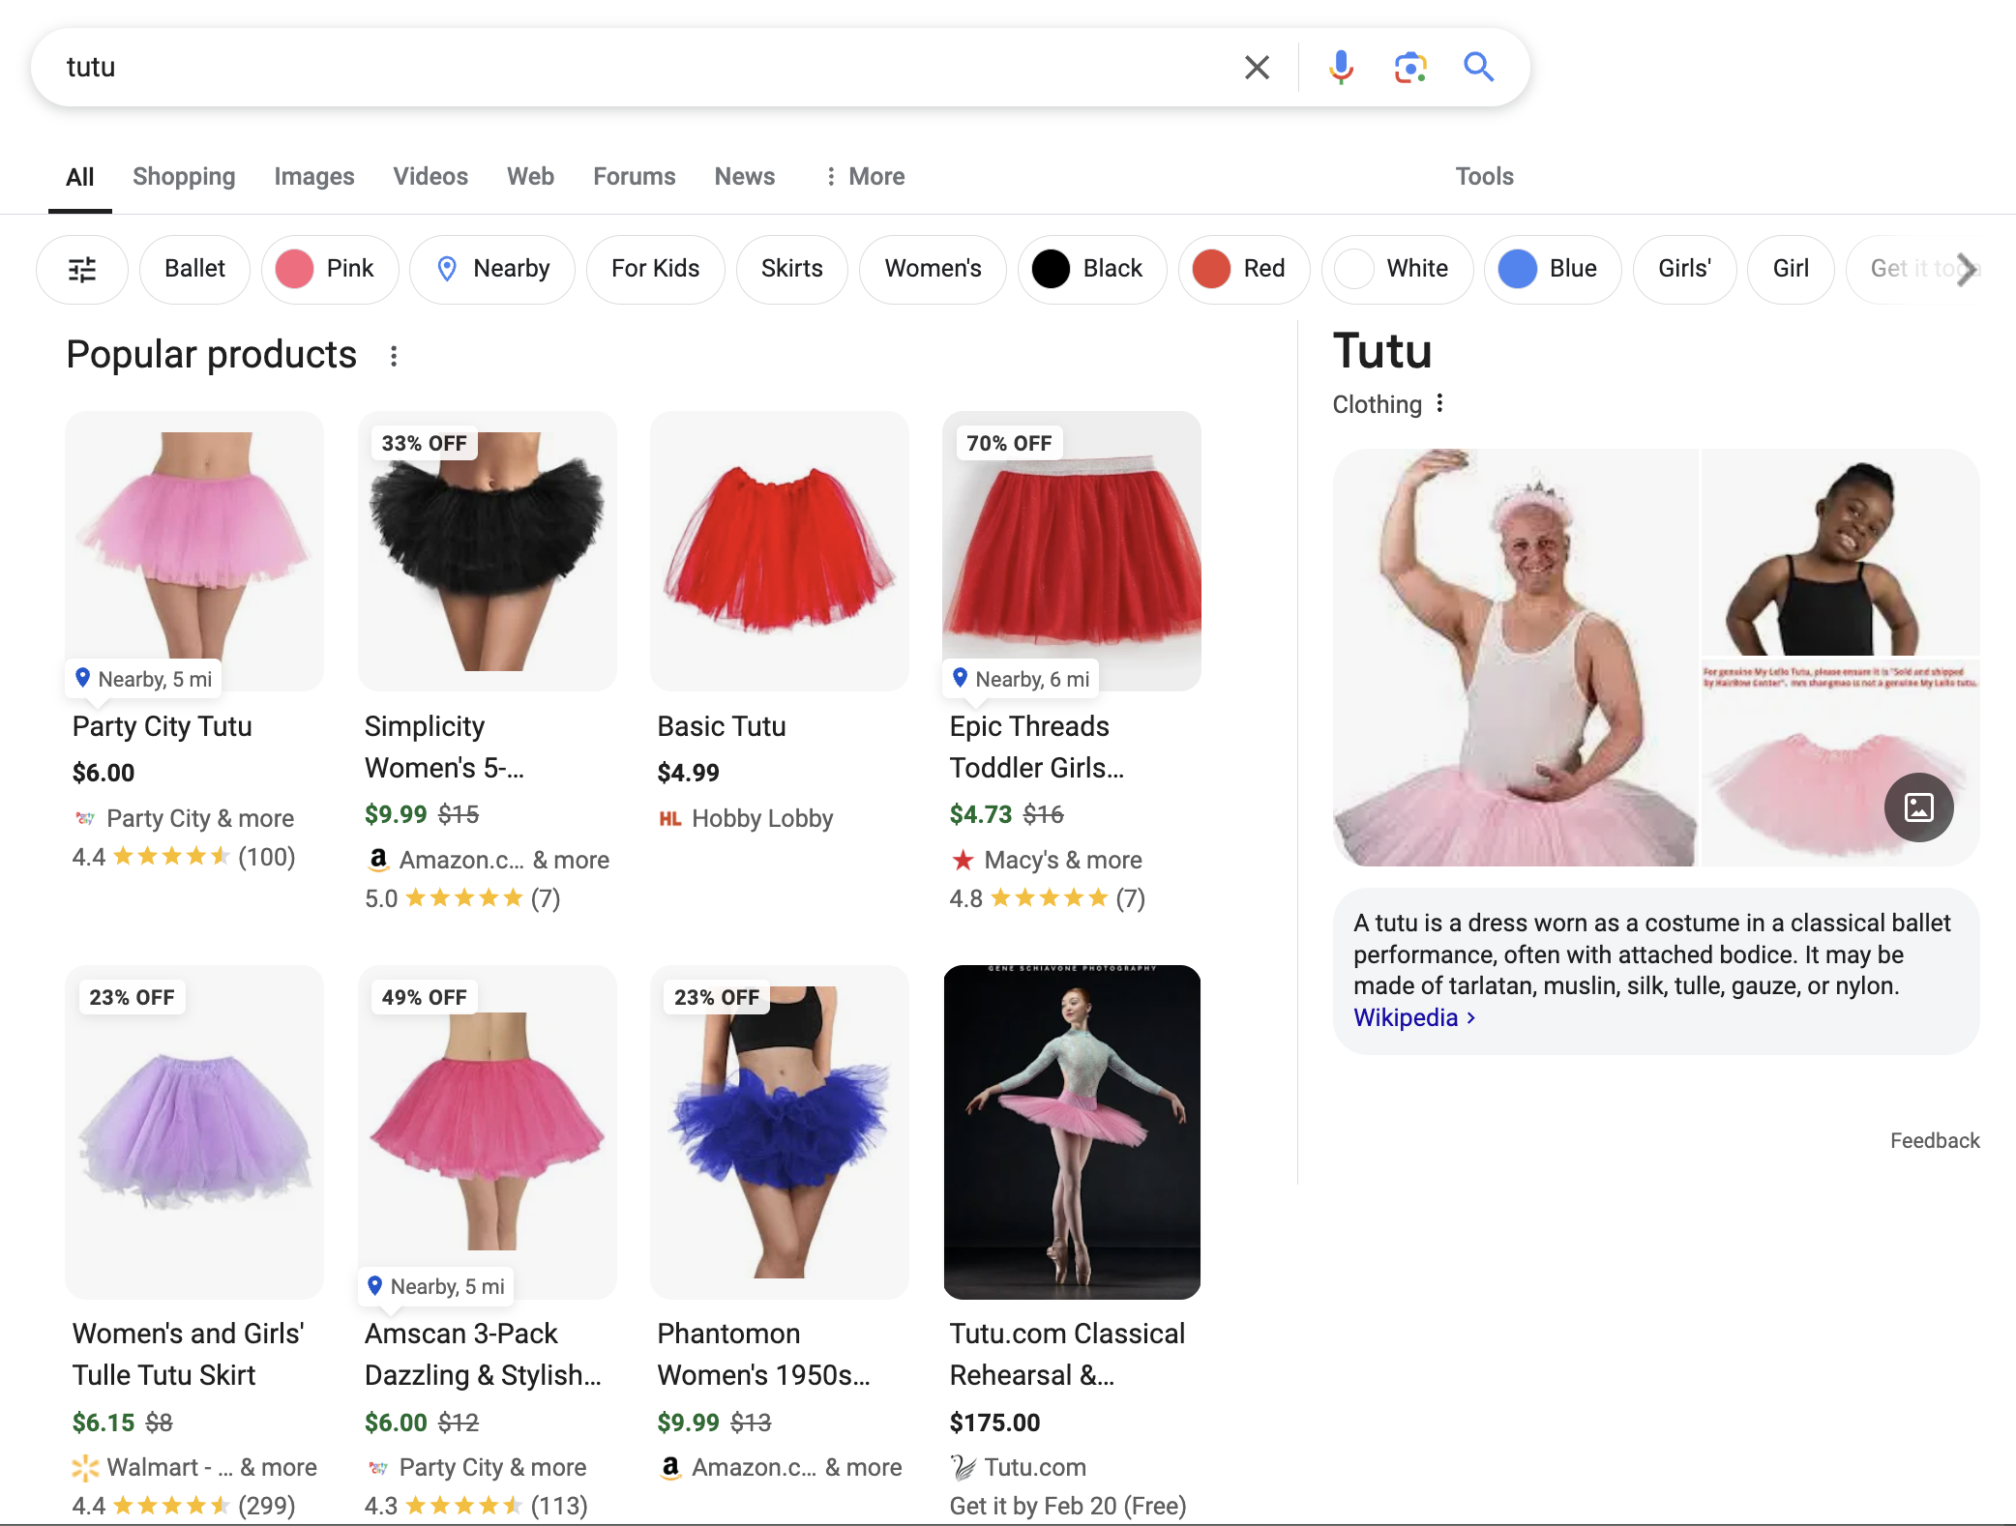Apply the For Kids filter

(655, 269)
